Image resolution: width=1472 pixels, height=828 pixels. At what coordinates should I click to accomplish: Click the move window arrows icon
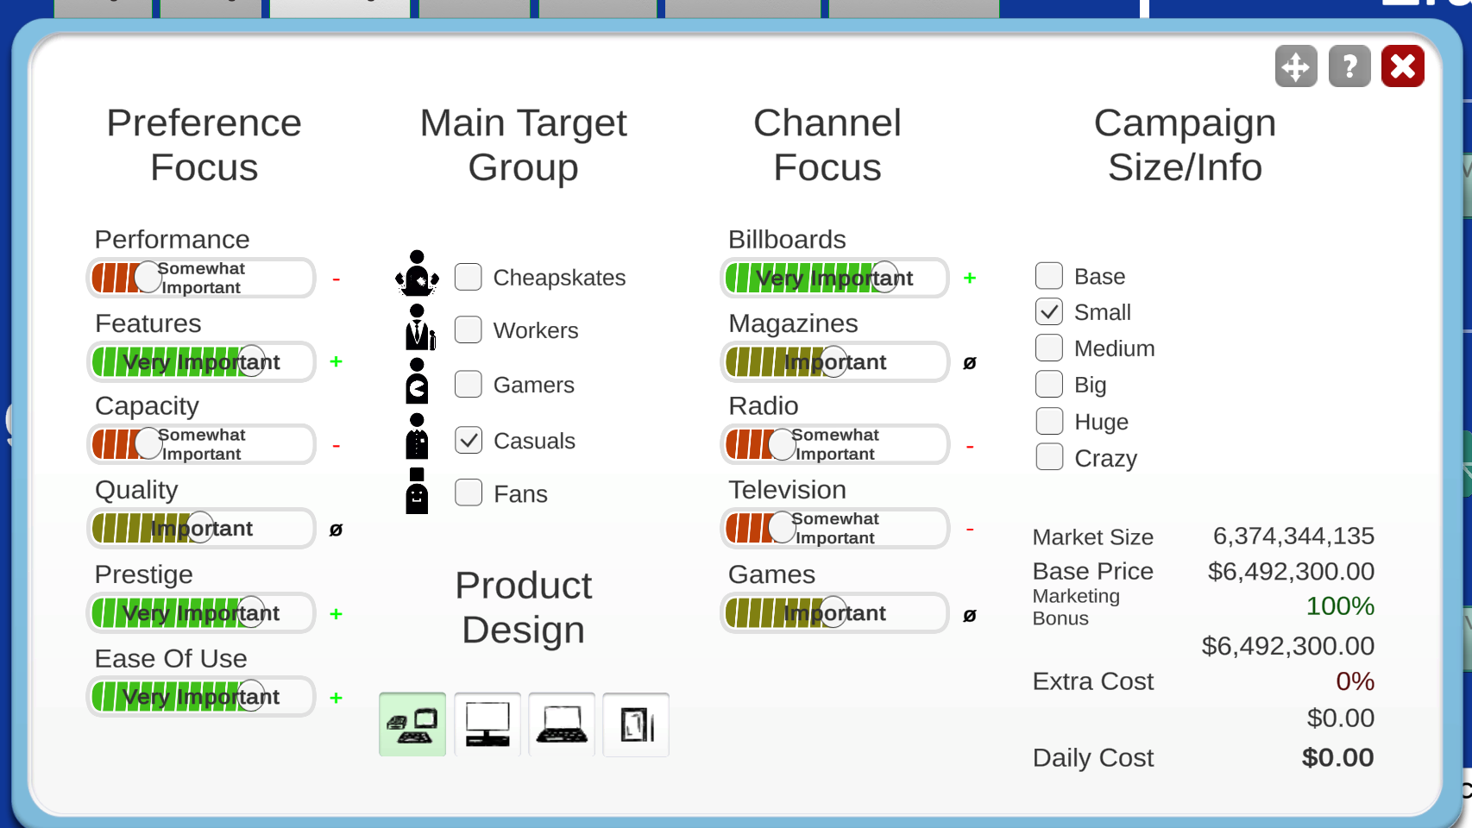[1296, 66]
